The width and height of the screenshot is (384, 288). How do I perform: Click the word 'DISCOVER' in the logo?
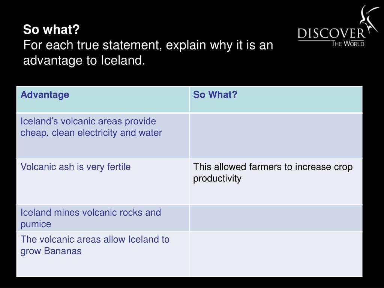click(x=331, y=33)
